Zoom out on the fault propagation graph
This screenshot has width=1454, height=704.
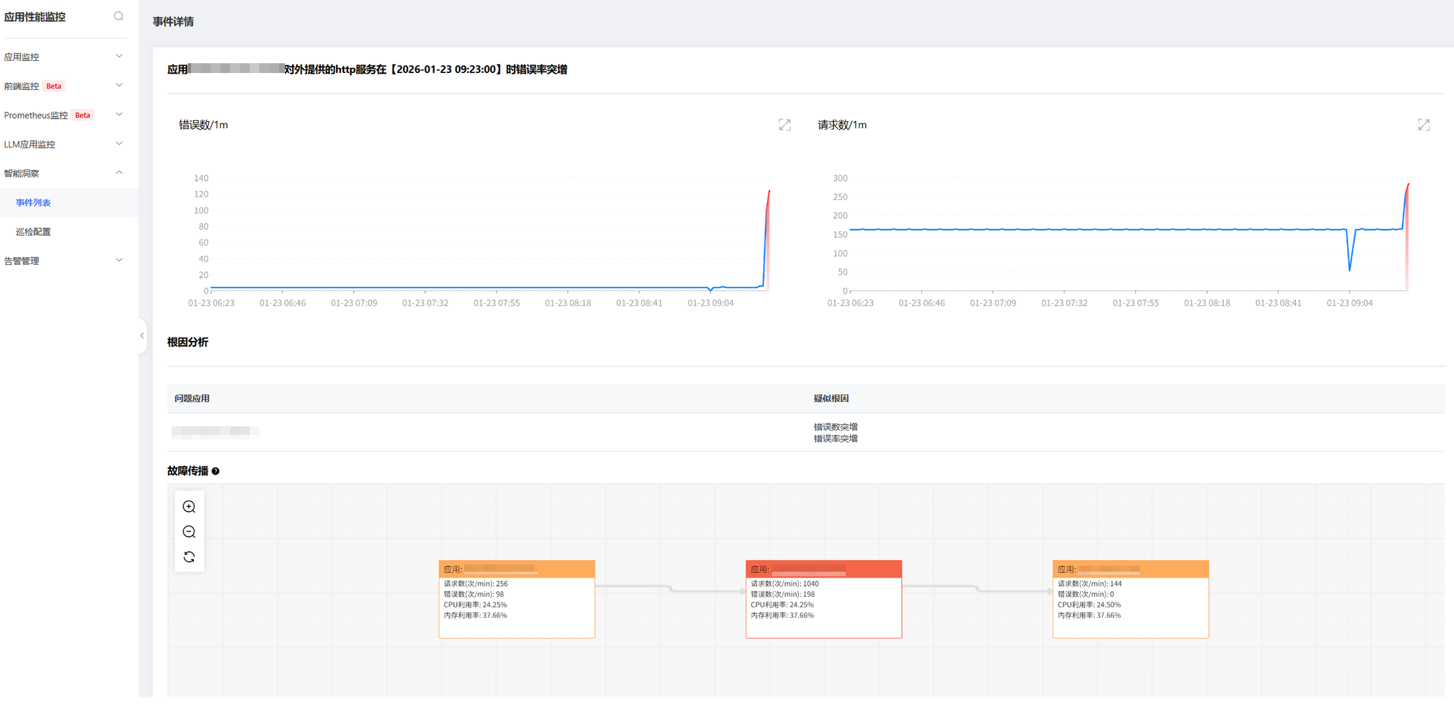pyautogui.click(x=189, y=532)
